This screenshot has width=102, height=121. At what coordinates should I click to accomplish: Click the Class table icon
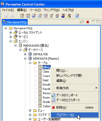click(x=40, y=71)
